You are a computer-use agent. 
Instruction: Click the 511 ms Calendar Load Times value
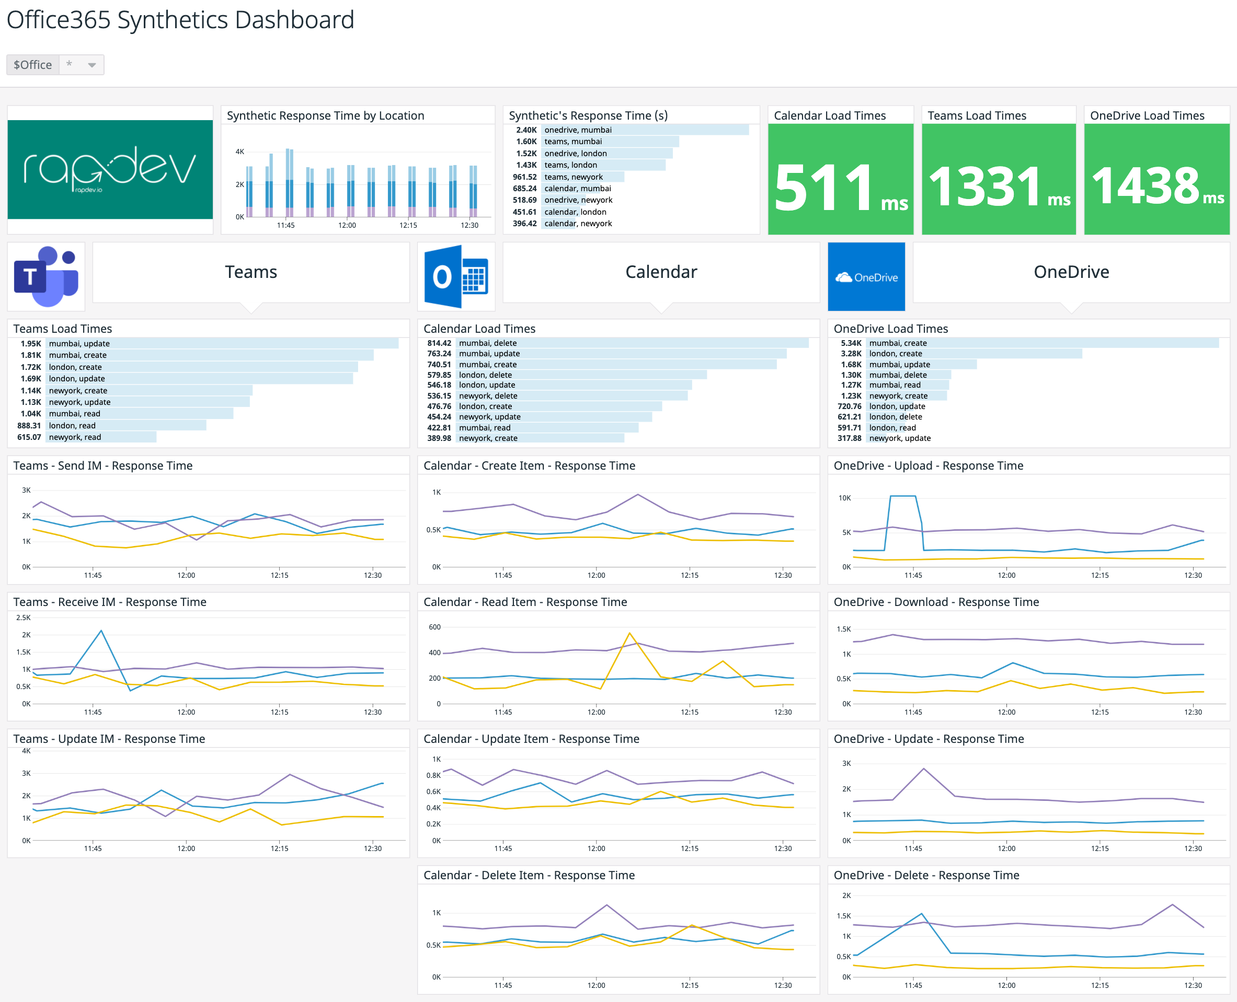[x=841, y=187]
